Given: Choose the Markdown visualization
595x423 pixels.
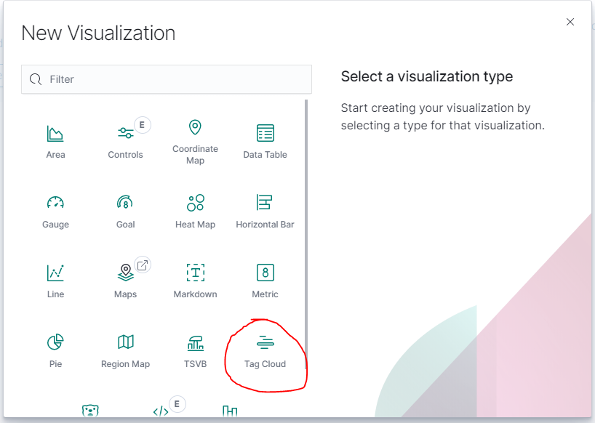Looking at the screenshot, I should coord(195,281).
